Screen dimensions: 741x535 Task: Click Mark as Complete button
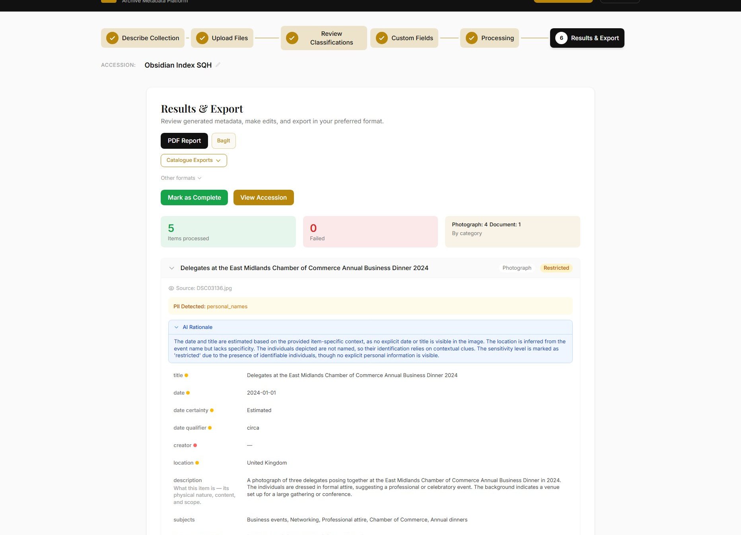pyautogui.click(x=194, y=198)
